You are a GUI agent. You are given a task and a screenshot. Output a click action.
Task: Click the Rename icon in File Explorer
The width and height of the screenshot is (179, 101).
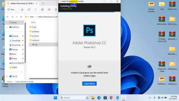pos(42,10)
